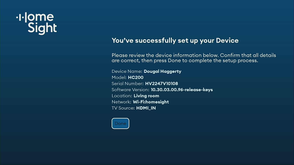Screen dimensions: 294x165
Task: Click the "Please review the device information" paragraph
Action: 194,58
